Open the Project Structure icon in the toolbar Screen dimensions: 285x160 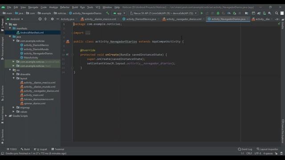(x=246, y=13)
